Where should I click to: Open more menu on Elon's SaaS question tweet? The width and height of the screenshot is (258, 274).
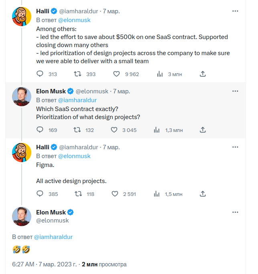pyautogui.click(x=235, y=91)
